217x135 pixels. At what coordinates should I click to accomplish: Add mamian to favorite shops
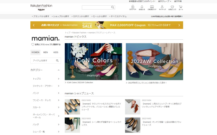[46, 45]
